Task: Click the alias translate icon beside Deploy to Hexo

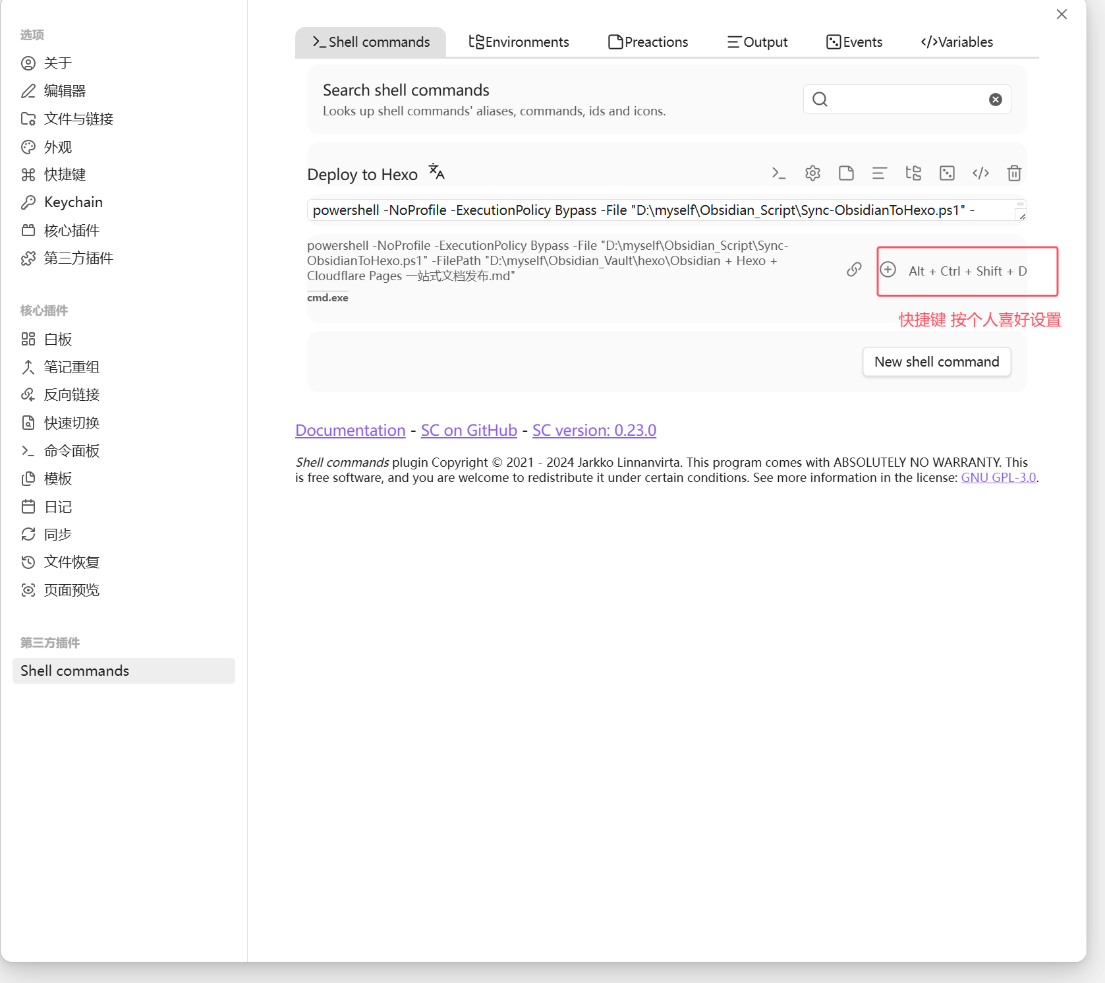Action: click(436, 172)
